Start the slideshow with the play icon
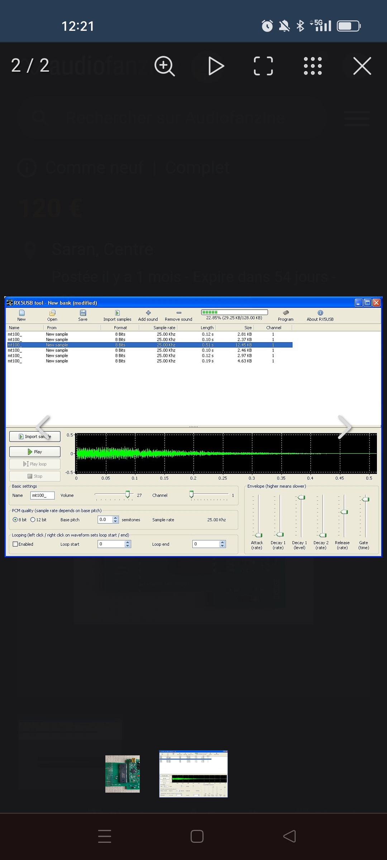The image size is (387, 860). click(x=216, y=66)
